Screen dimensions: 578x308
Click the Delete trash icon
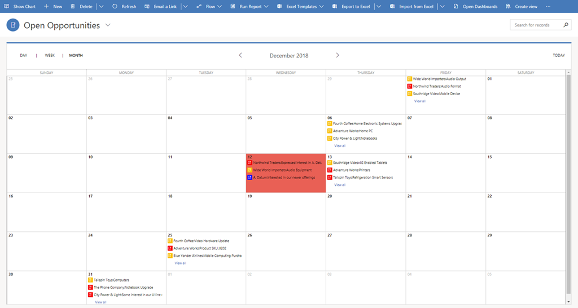pos(73,7)
